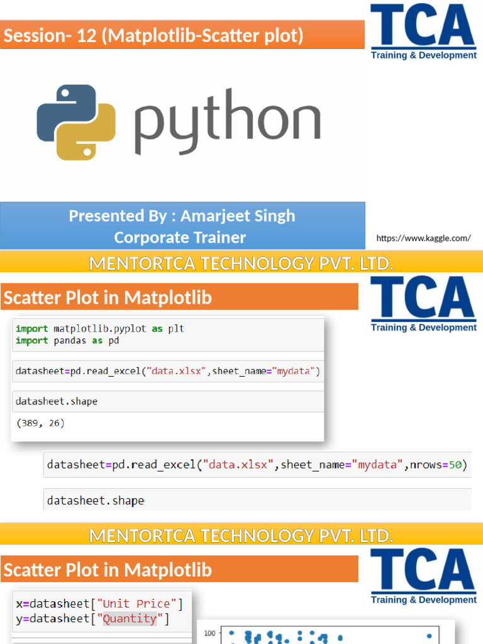Click "Scatter Plot in Matplotlib" heading above import cell
The image size is (483, 644).
108,297
